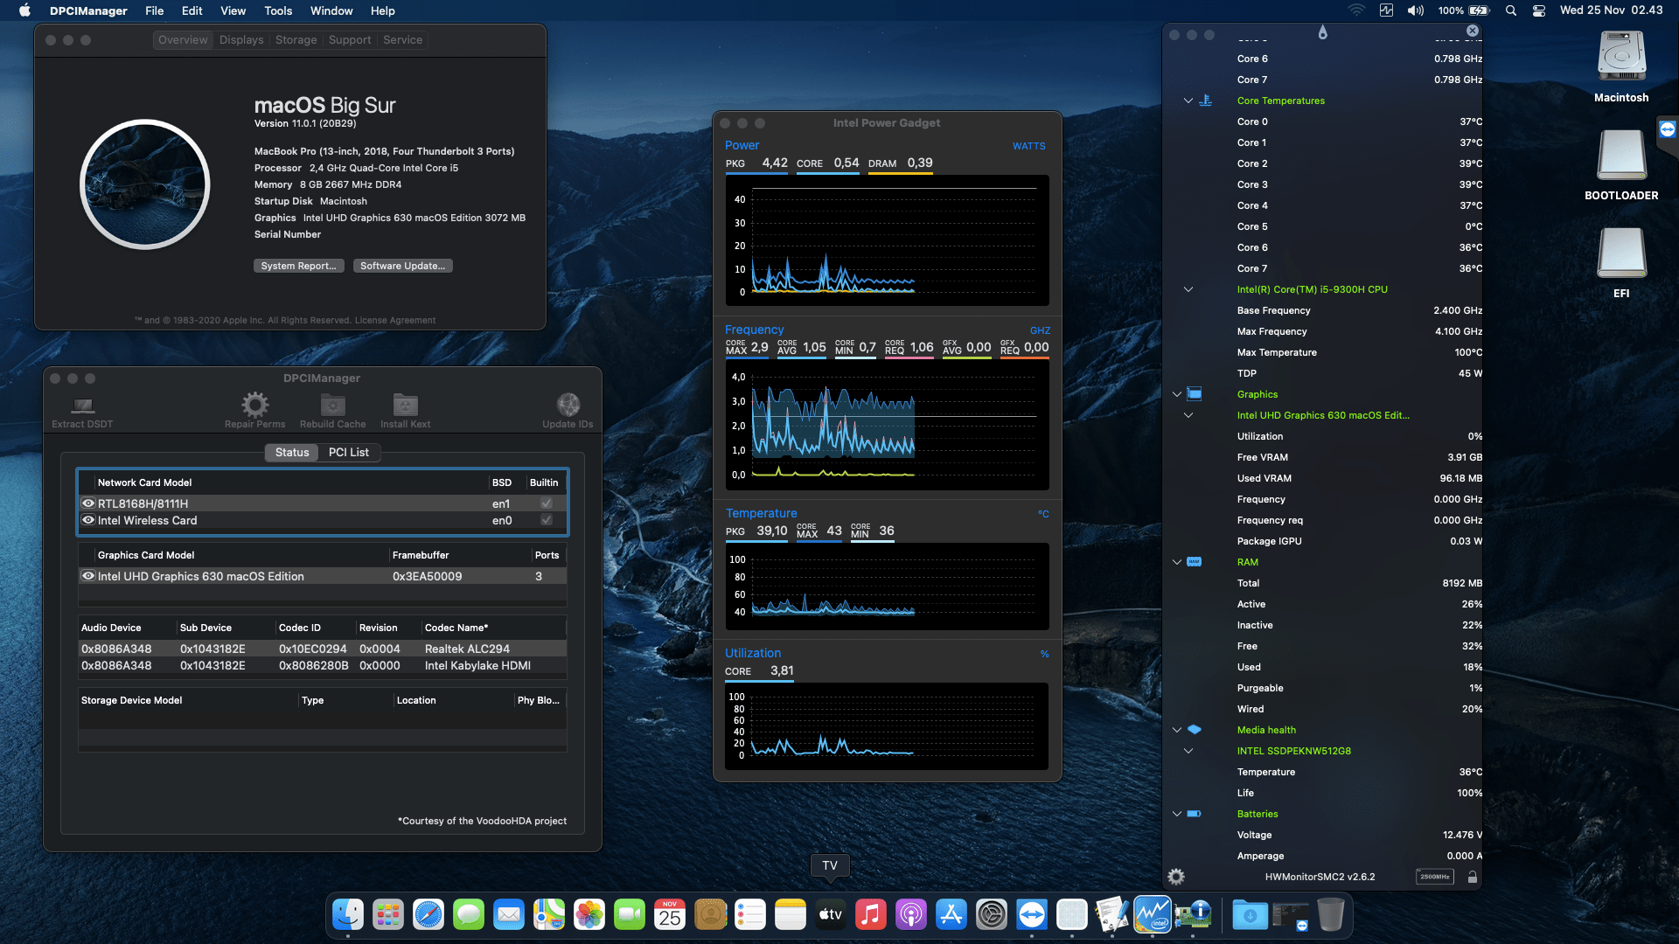The height and width of the screenshot is (944, 1679).
Task: Toggle eye icon for Intel Wireless Card
Action: tap(88, 520)
